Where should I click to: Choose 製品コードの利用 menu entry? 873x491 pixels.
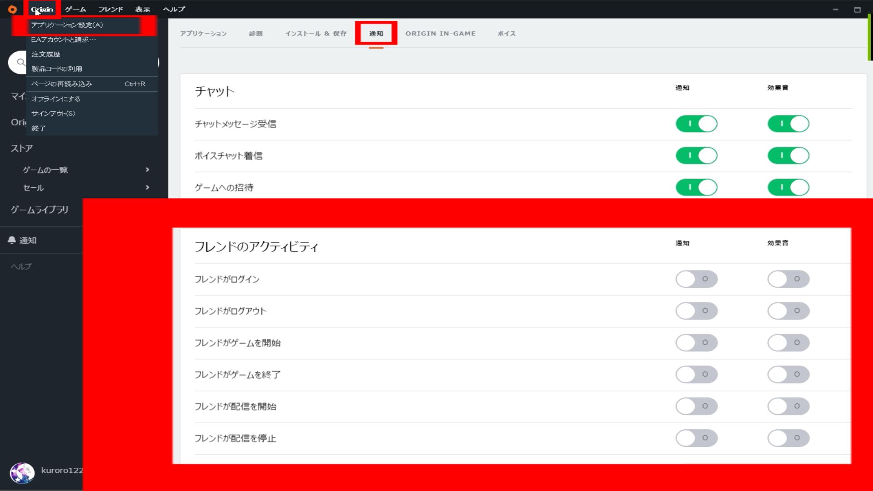tap(92, 69)
